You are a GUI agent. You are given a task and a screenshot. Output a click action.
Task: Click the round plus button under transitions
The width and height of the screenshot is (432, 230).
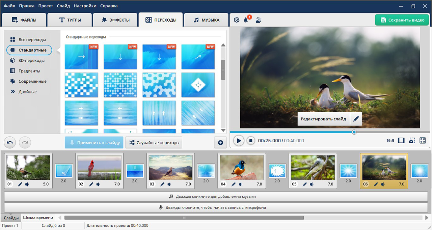click(x=220, y=143)
